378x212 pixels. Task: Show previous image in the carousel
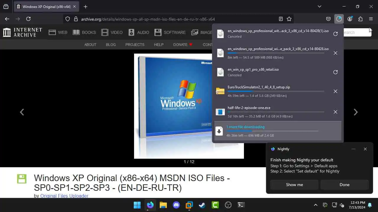22,112
